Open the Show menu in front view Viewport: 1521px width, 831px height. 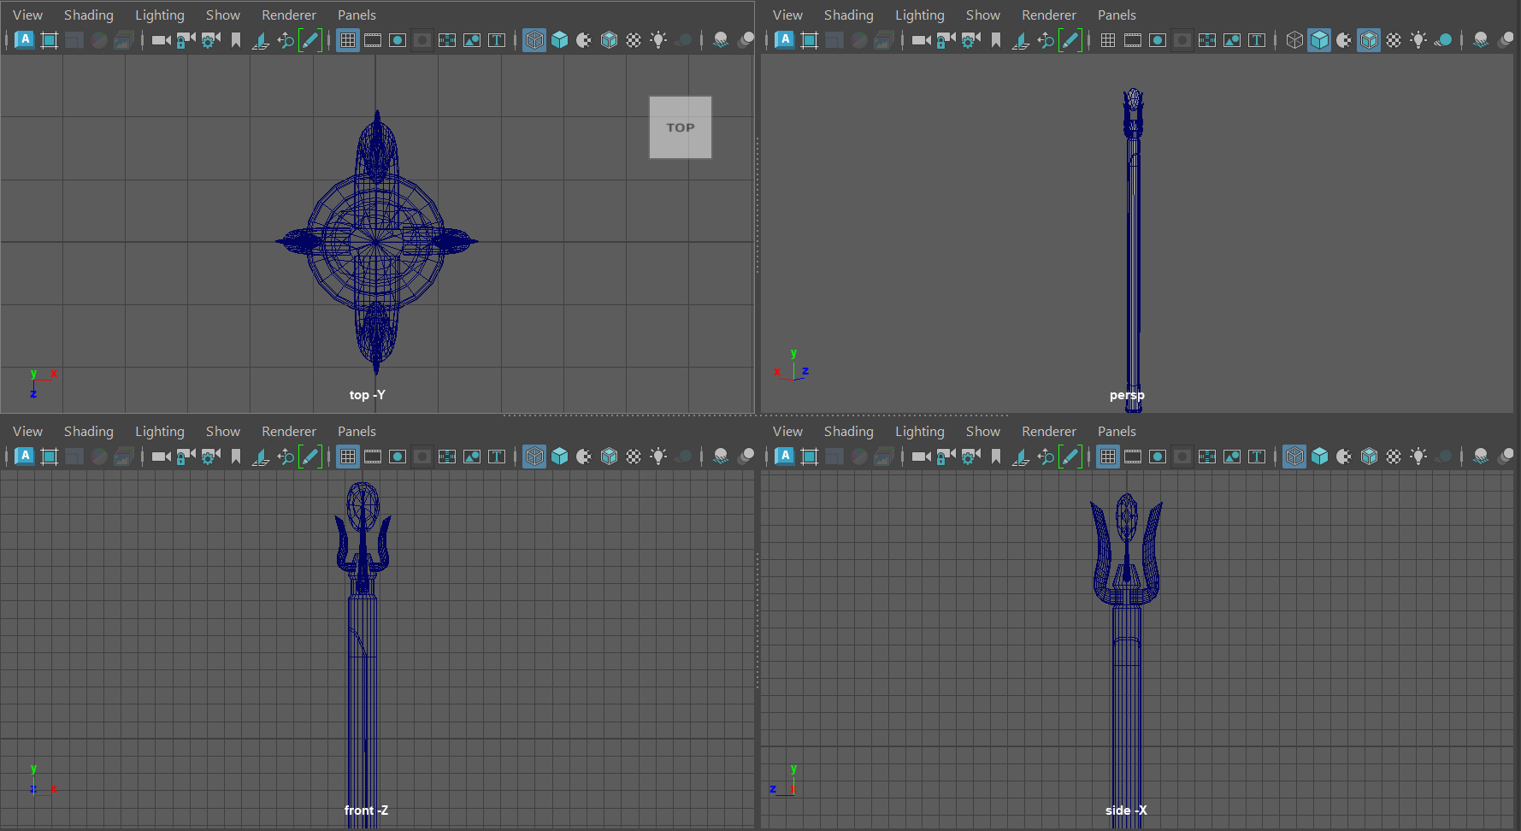[x=222, y=431]
